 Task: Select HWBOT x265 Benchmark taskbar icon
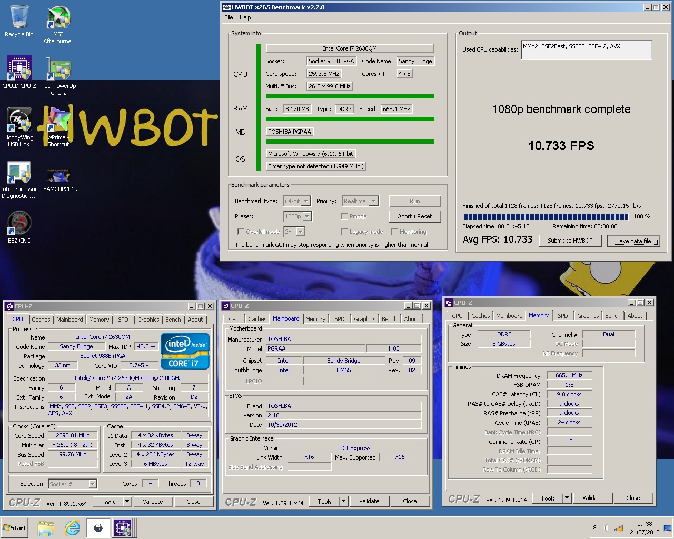point(98,528)
